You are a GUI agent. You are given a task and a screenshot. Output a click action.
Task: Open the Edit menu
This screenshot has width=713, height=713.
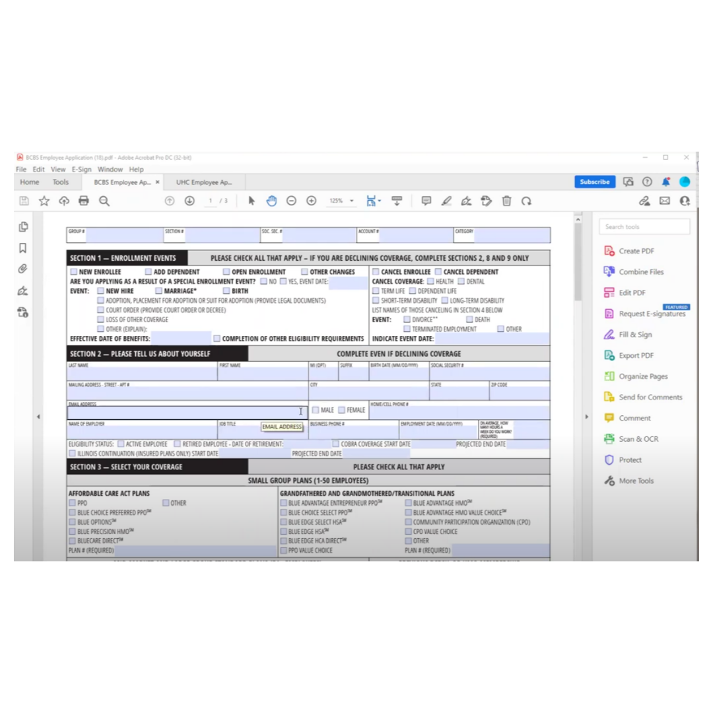coord(39,169)
